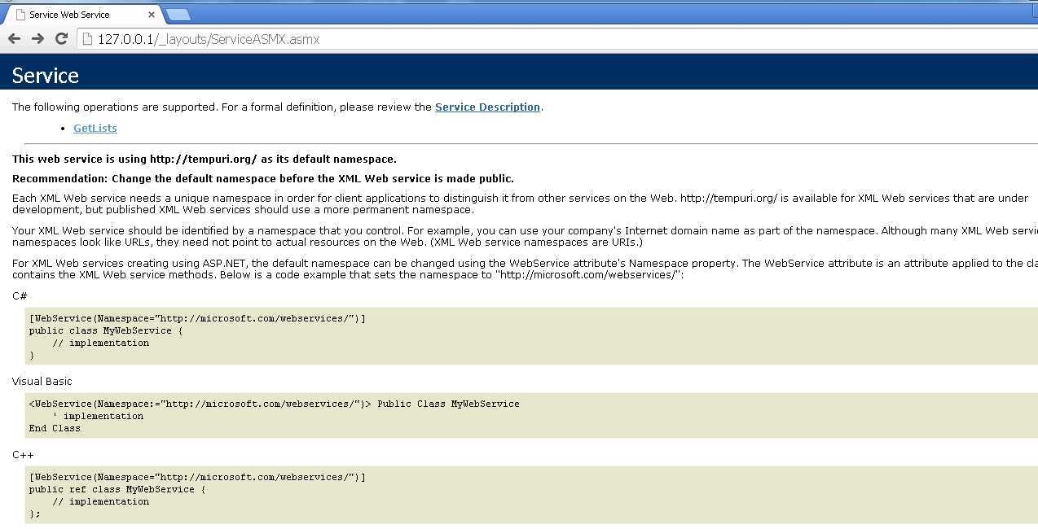Viewport: 1038px width, 529px height.
Task: Click the bold tempuri.org default namespace notice
Action: coord(204,159)
